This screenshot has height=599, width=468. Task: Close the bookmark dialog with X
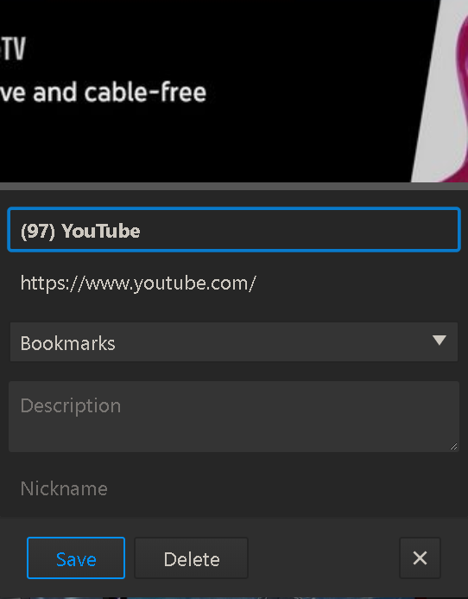(x=420, y=558)
